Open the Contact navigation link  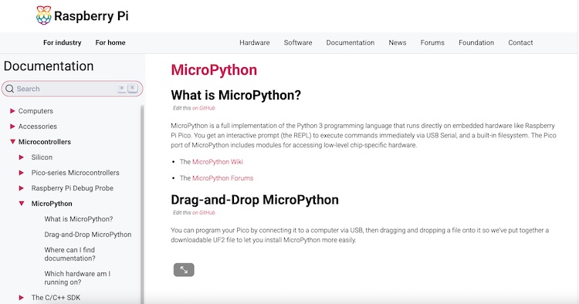(x=520, y=42)
